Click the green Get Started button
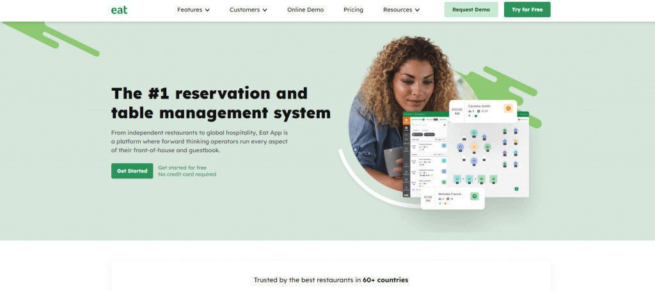The width and height of the screenshot is (655, 291). [132, 171]
